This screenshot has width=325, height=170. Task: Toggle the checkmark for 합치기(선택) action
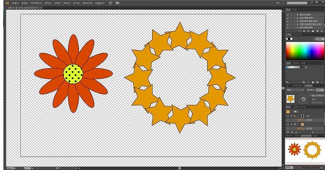pos(288,15)
